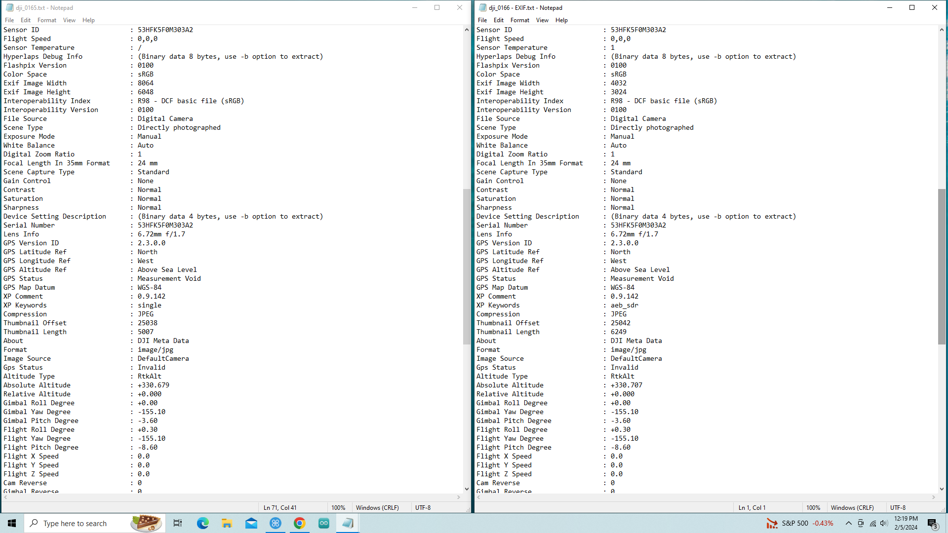The width and height of the screenshot is (948, 533).
Task: Click the left window's vertical scrollbar thumb
Action: click(x=466, y=266)
